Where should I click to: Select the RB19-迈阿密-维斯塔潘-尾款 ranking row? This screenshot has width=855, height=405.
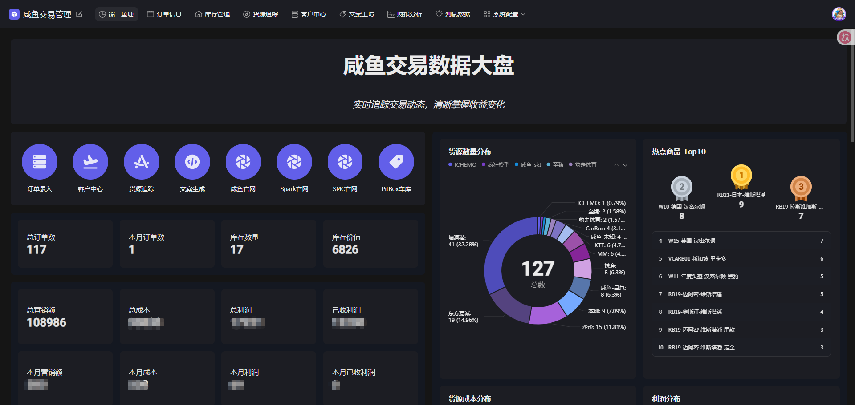click(x=741, y=330)
